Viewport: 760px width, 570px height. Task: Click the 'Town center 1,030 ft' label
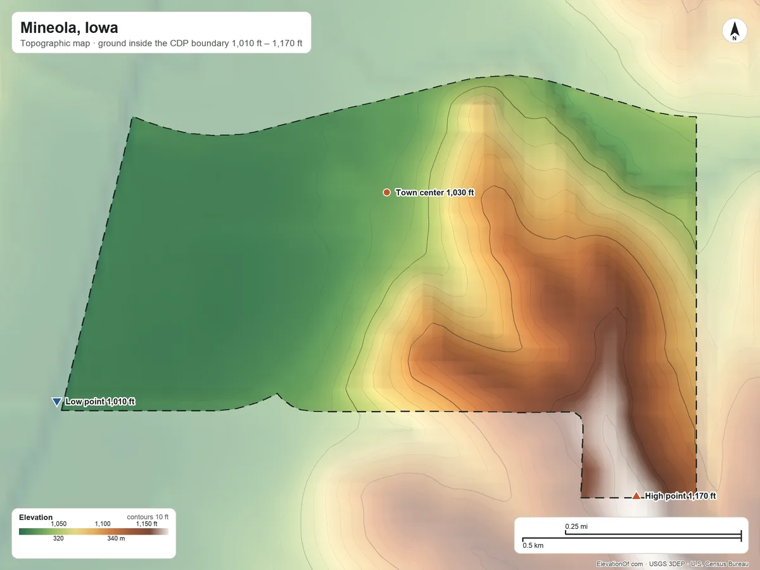[x=435, y=193]
